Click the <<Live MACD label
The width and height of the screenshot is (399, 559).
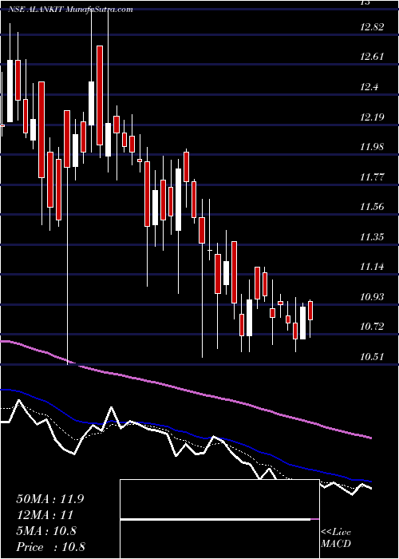(336, 538)
